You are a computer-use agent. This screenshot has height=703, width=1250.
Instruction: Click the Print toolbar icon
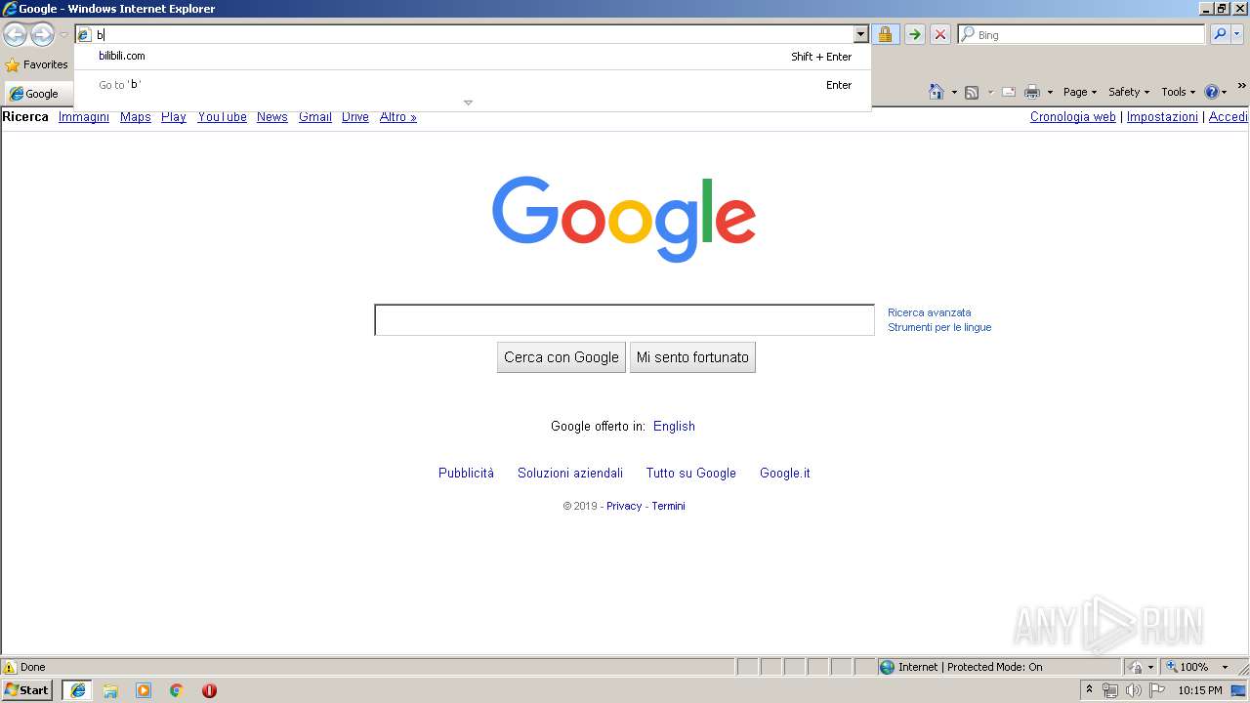(1032, 92)
